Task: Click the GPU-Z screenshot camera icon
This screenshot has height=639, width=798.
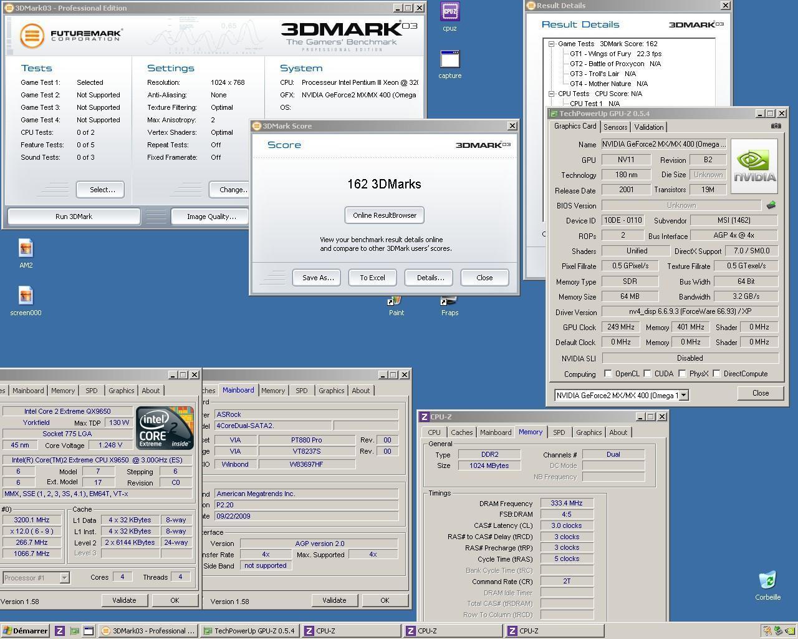Action: [776, 126]
